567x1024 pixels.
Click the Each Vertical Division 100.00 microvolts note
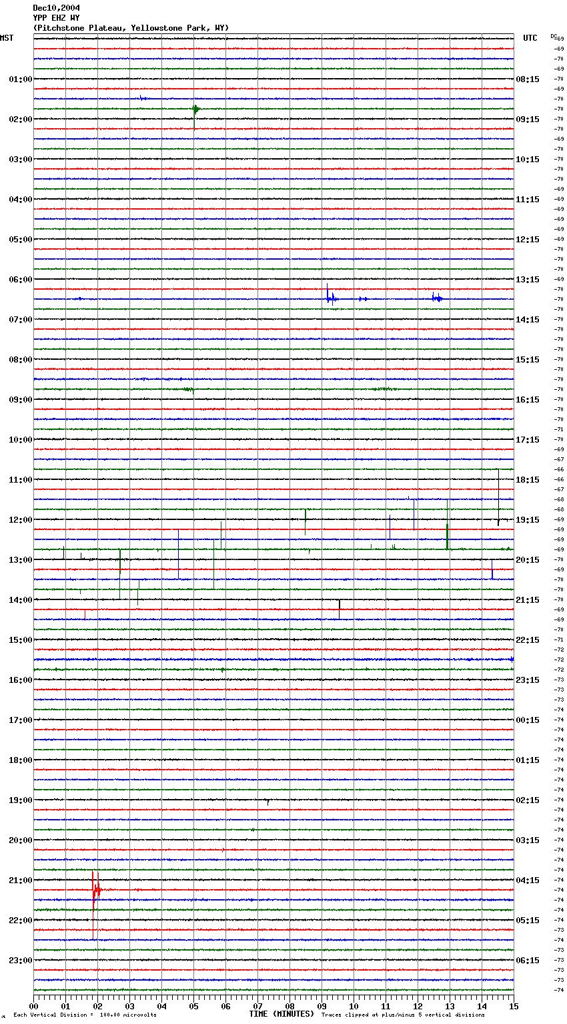pos(85,1015)
